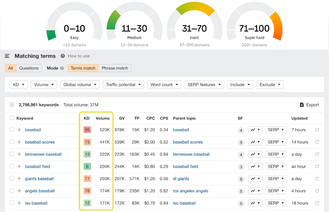This screenshot has height=212, width=329.
Task: Add lsu baseball with plus icon
Action: point(19,203)
